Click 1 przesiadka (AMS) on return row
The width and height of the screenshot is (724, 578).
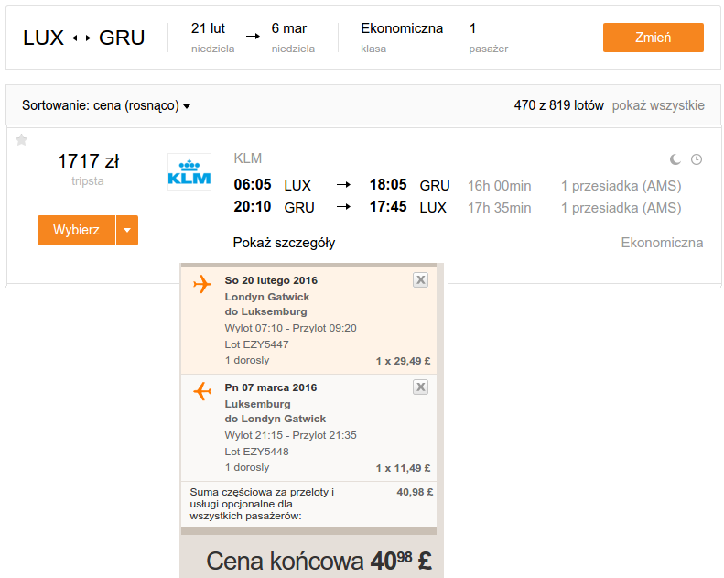pos(621,208)
